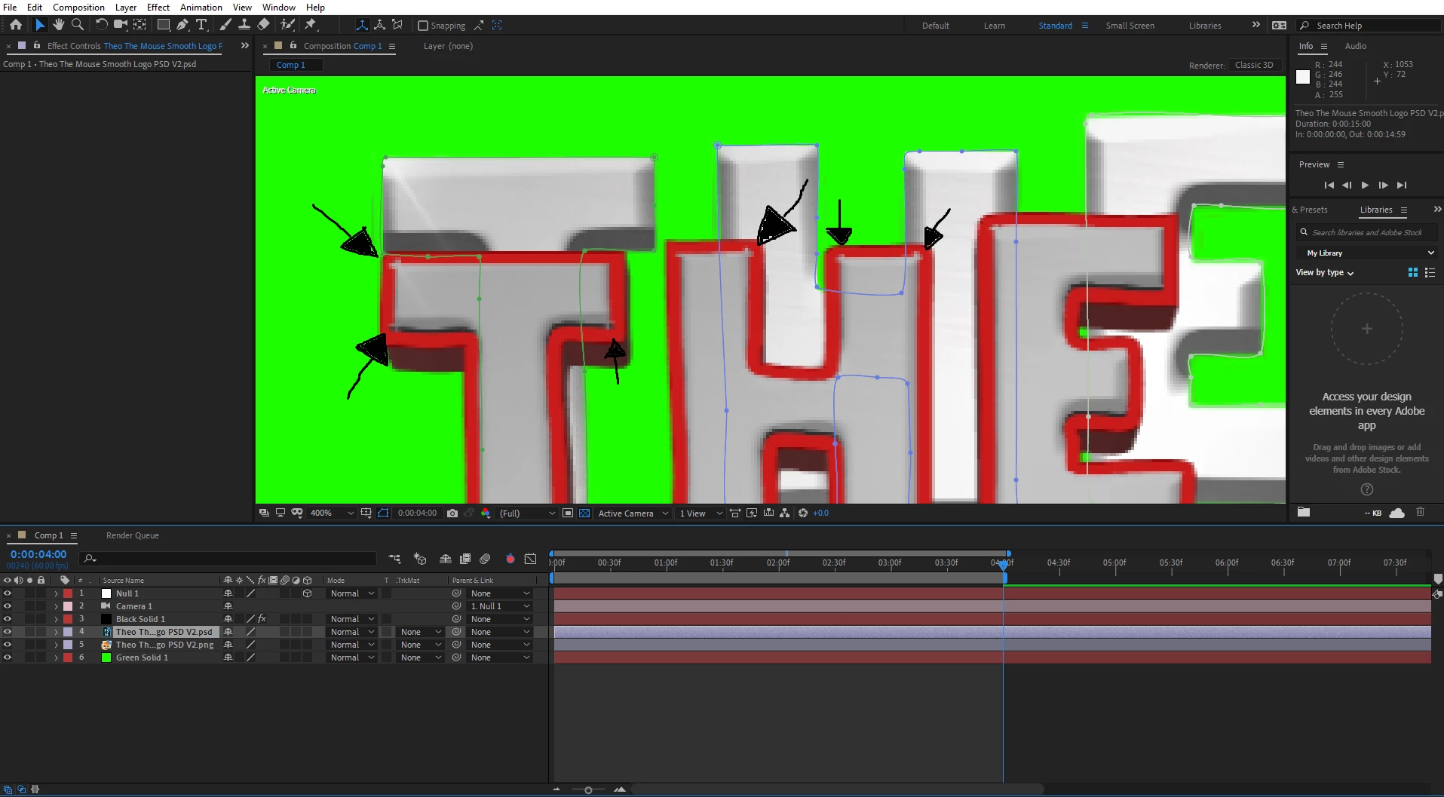The image size is (1444, 797).
Task: Toggle visibility of layer 5 PNG
Action: 8,645
